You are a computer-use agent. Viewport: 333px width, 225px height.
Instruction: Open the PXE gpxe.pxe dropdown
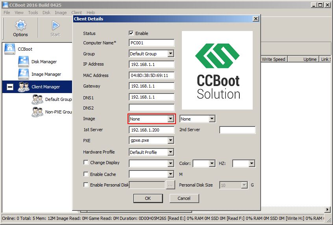tap(171, 140)
